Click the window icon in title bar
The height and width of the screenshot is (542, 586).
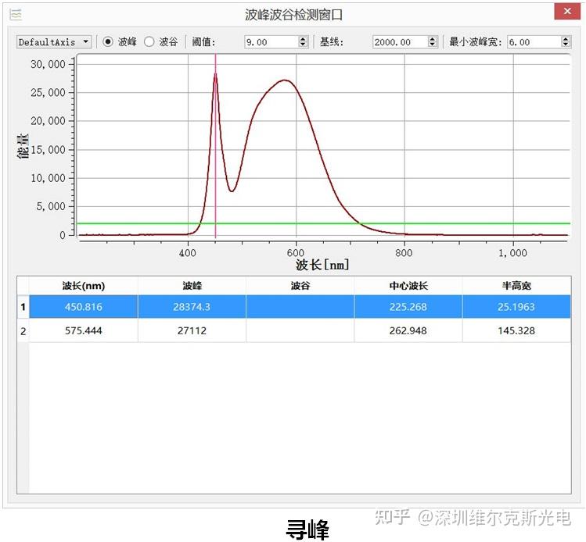[x=16, y=15]
